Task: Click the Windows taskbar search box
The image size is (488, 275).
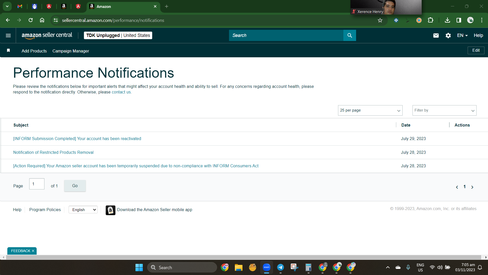Action: point(182,267)
